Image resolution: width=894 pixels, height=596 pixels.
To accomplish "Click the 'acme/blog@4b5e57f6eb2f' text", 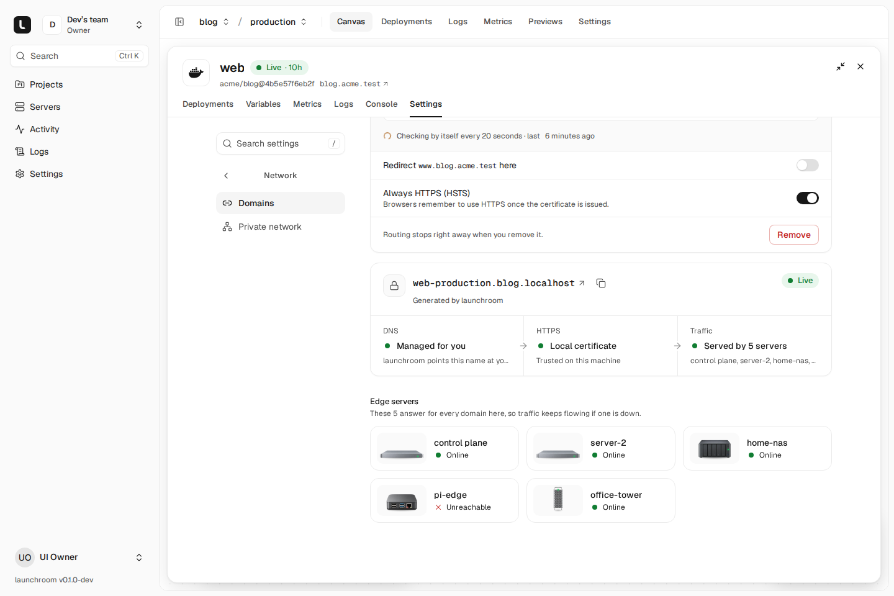I will [x=267, y=84].
